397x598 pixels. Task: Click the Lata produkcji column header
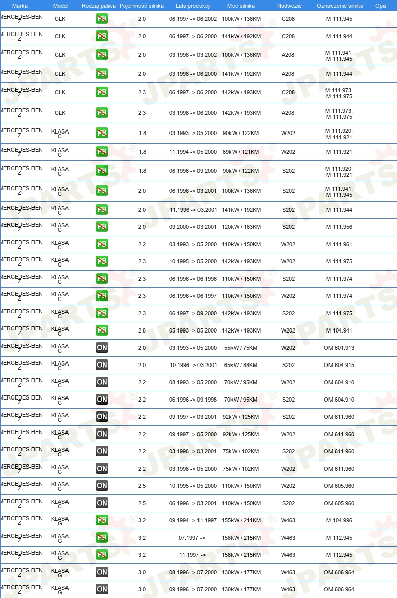(193, 6)
